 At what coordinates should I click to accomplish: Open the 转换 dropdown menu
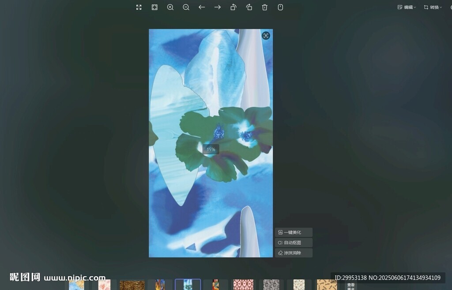click(x=433, y=7)
